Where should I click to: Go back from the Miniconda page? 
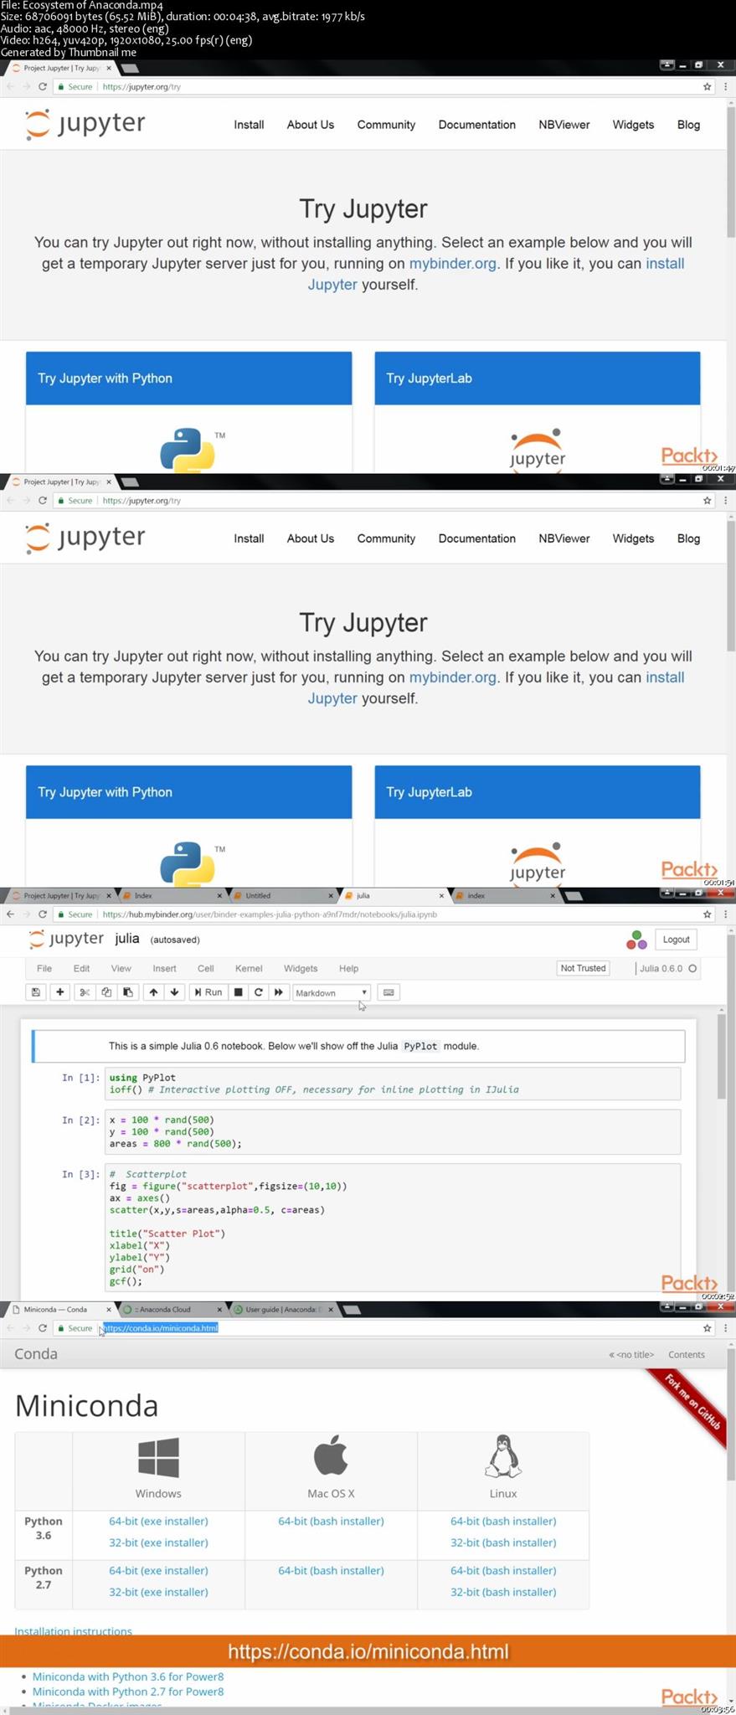click(10, 1328)
